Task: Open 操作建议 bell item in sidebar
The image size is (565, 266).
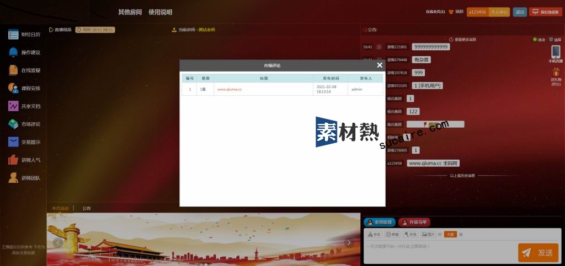Action: coord(24,52)
